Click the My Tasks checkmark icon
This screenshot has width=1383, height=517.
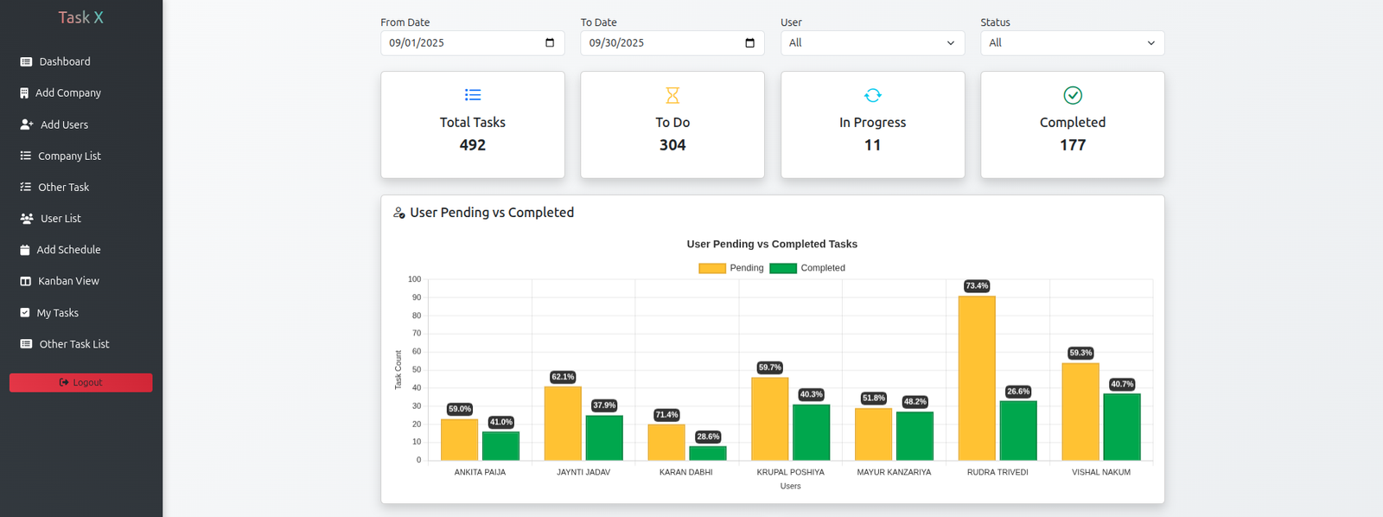point(25,313)
